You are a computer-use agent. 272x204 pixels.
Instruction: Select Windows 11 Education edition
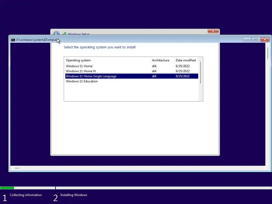132,81
